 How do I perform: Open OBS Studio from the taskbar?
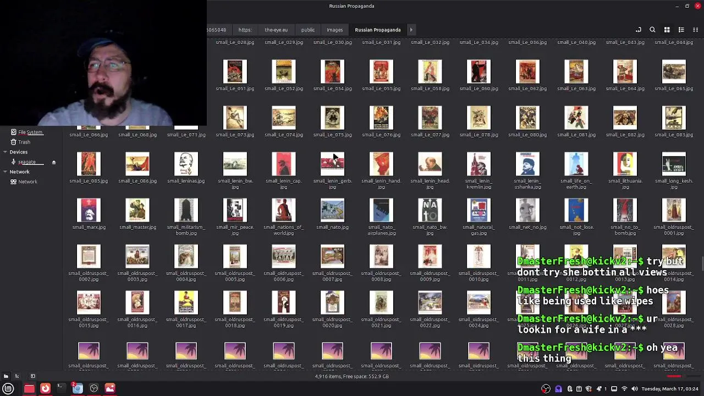[x=94, y=388]
